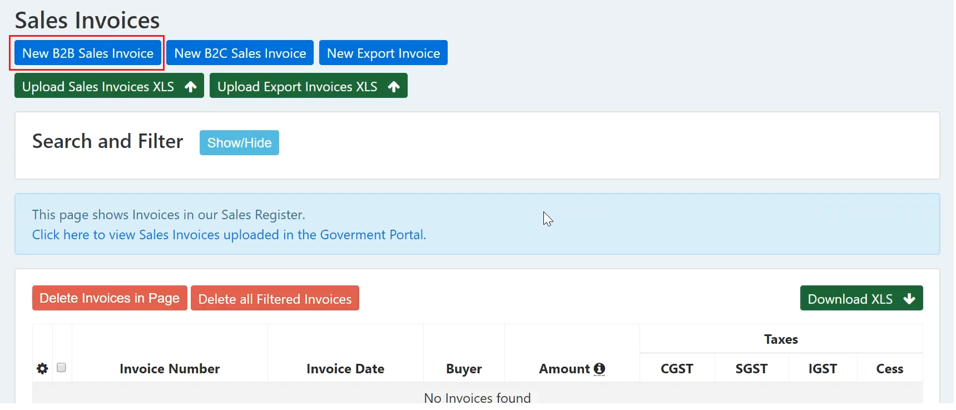Click the gear settings icon in table header
956x410 pixels.
42,368
